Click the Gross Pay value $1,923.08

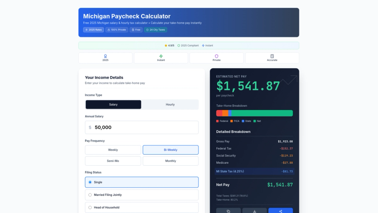tap(285, 141)
